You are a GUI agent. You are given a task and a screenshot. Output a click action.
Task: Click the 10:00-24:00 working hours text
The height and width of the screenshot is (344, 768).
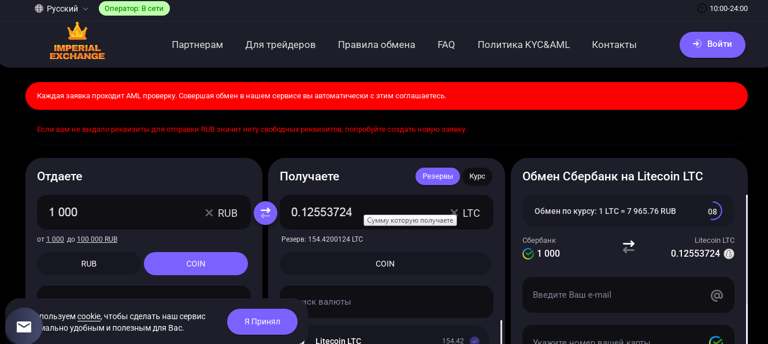click(729, 9)
